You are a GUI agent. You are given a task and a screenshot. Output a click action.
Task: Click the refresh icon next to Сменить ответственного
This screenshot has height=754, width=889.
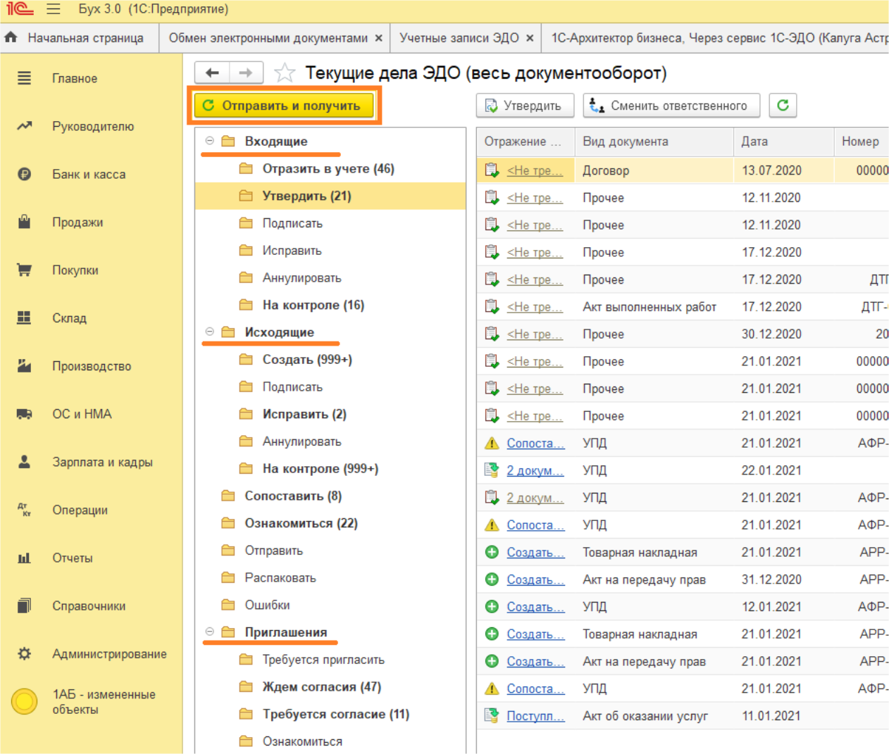point(783,106)
